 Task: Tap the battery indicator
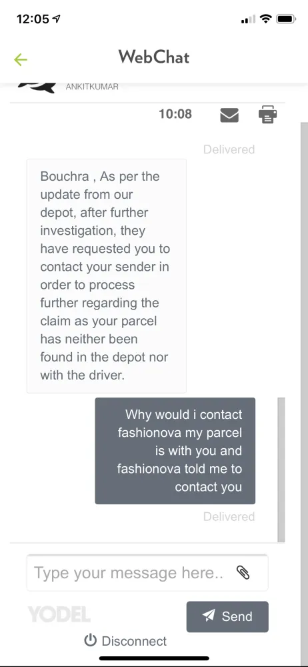tap(286, 19)
